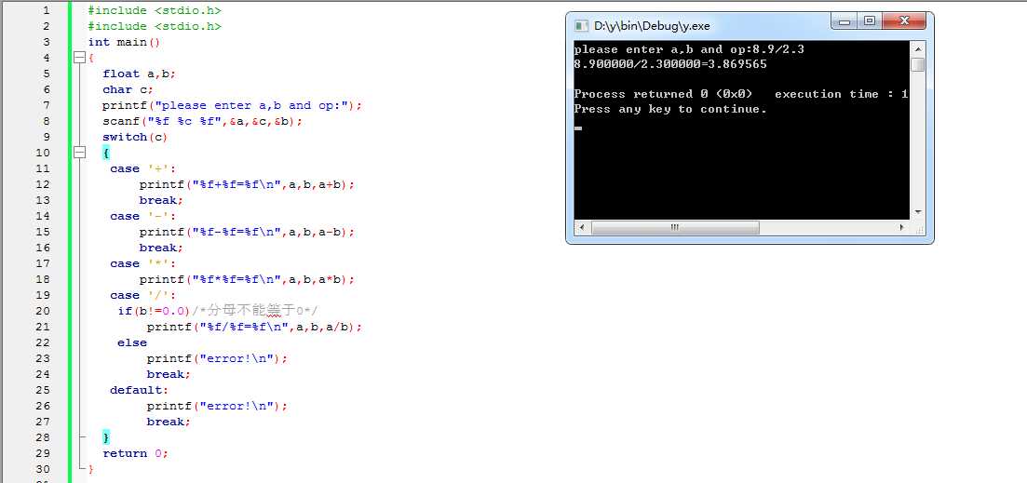Maximize the y.exe console window
1027x483 pixels.
[870, 21]
